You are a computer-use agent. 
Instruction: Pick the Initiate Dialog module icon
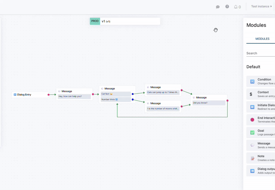(x=252, y=107)
